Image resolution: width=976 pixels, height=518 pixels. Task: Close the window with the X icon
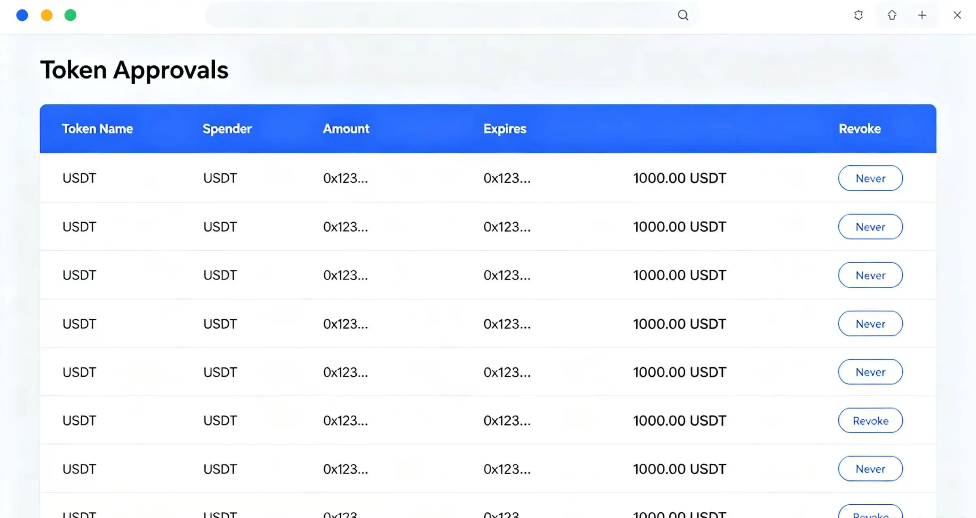[x=957, y=15]
